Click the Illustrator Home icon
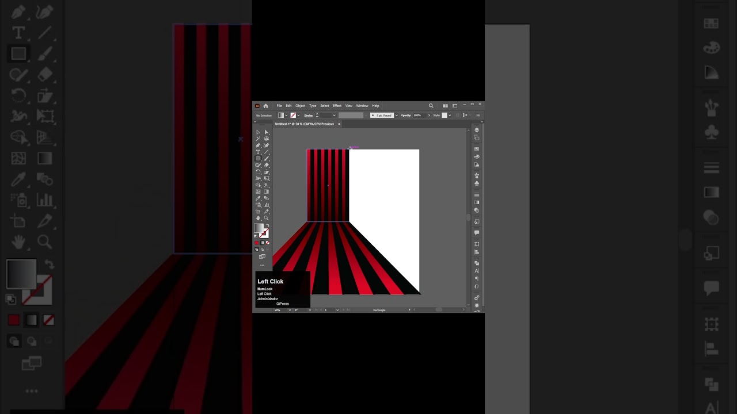The width and height of the screenshot is (737, 414). 265,106
